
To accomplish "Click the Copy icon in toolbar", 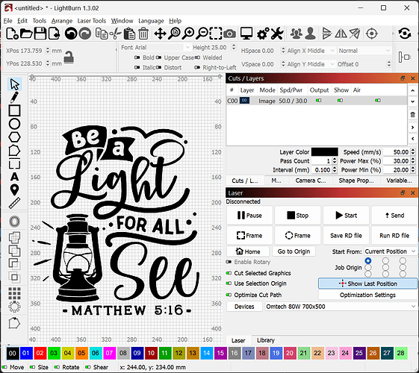I will coord(102,34).
